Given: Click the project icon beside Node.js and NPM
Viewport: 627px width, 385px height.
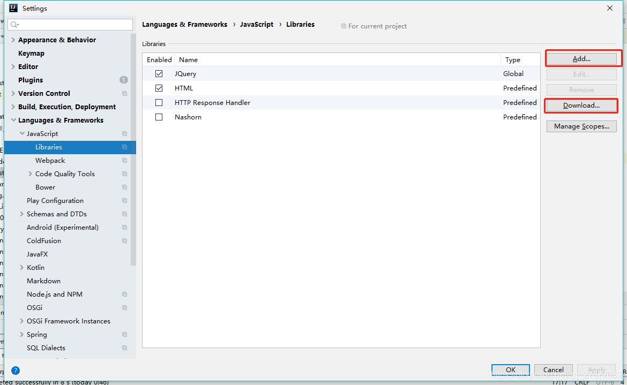Looking at the screenshot, I should coord(124,295).
